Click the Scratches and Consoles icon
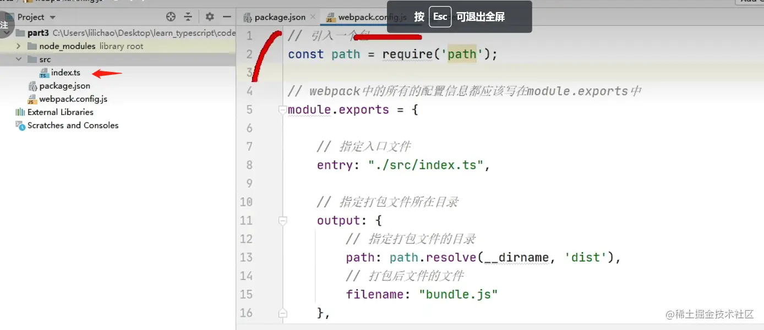 [x=20, y=125]
